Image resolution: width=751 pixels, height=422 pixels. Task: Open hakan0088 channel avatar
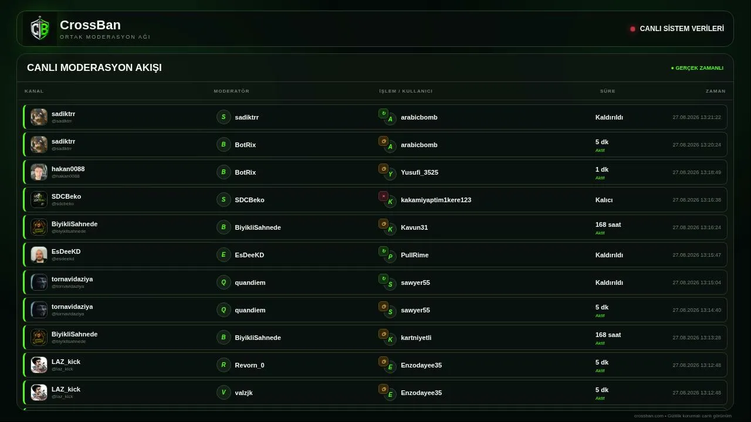39,172
